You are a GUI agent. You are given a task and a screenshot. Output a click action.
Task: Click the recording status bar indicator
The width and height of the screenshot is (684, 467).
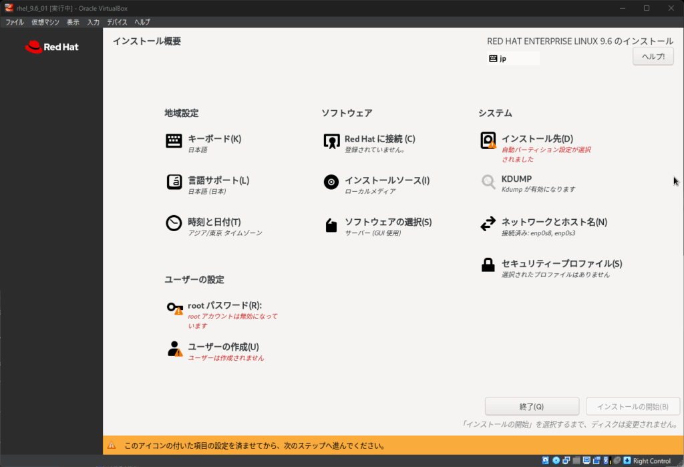point(596,460)
